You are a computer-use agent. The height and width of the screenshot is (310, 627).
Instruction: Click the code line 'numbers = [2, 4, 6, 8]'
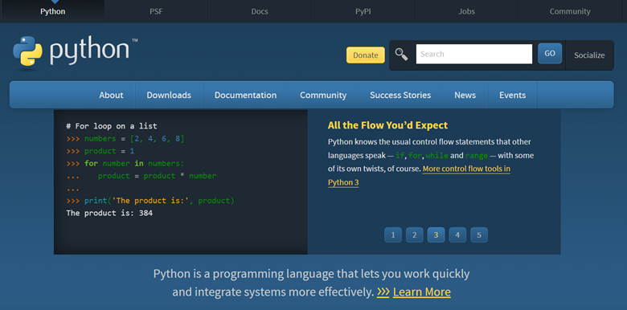[125, 139]
